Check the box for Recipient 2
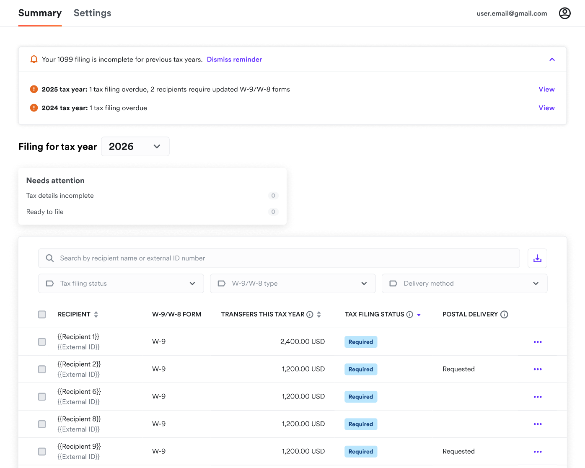The width and height of the screenshot is (585, 468). point(42,369)
